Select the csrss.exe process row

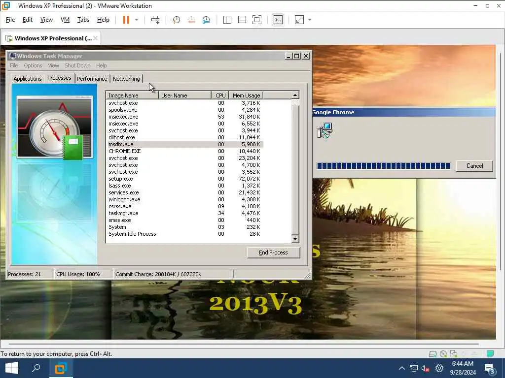[x=185, y=206]
